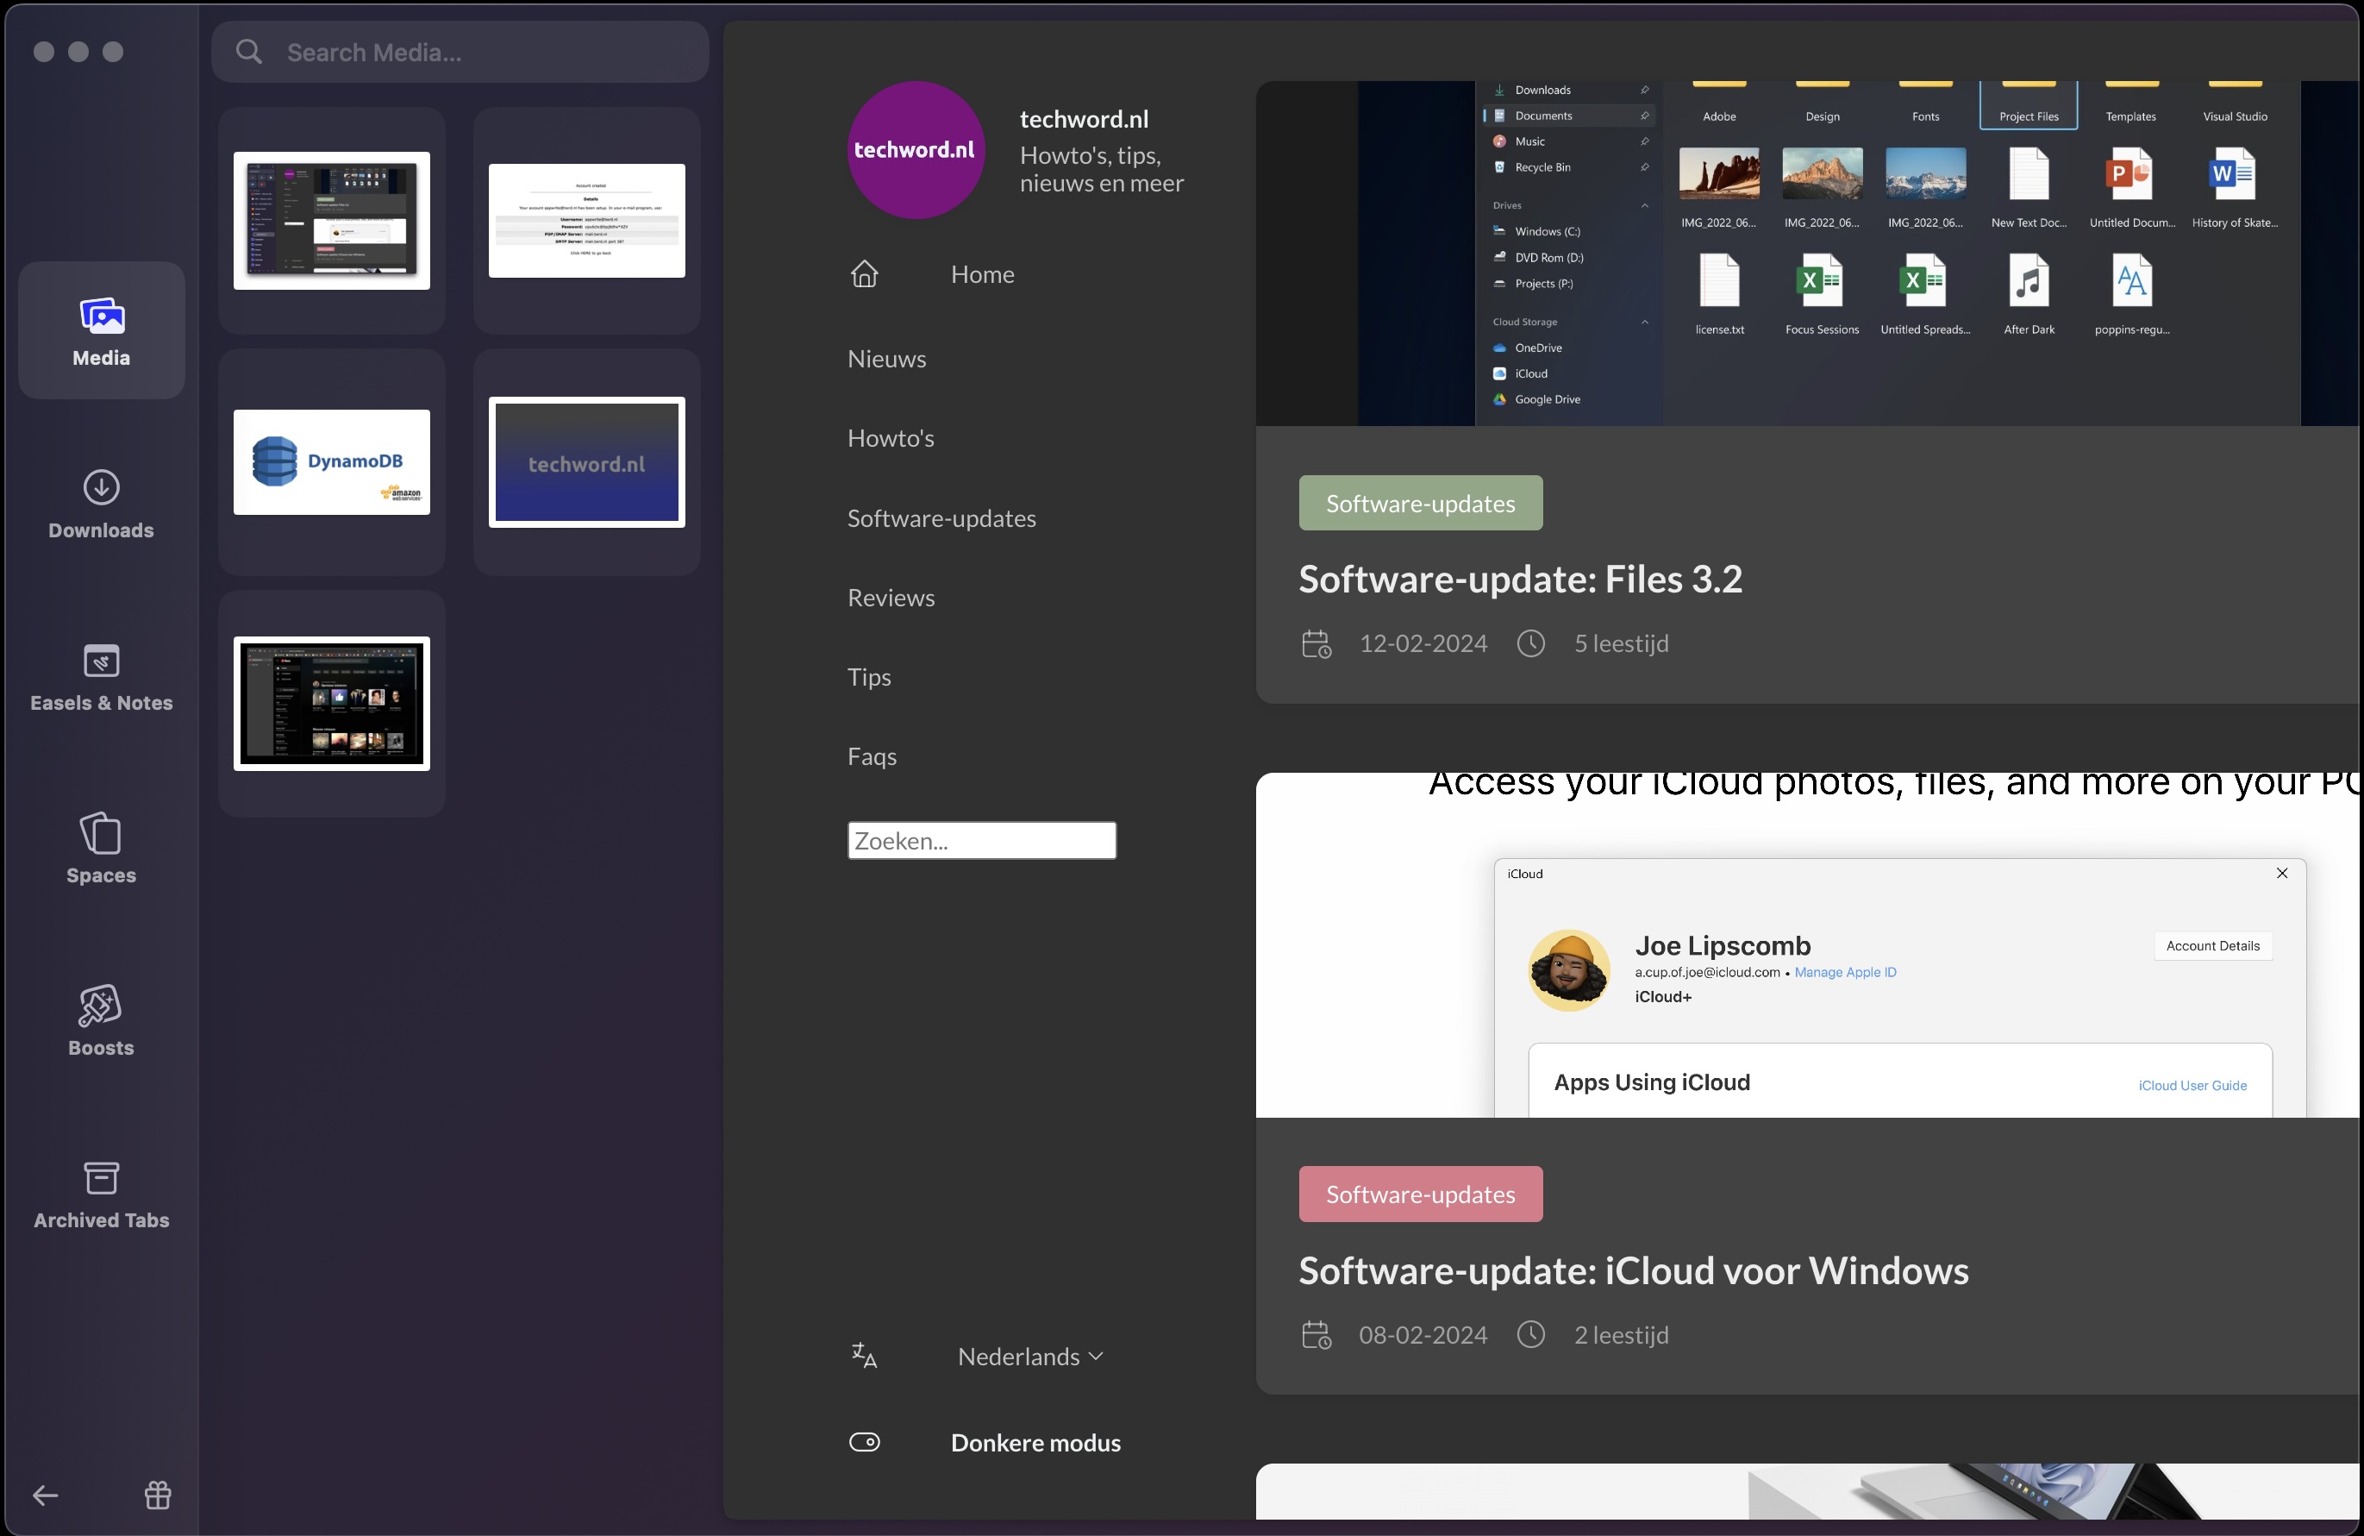Screen dimensions: 2364x1536
Task: Click the Zoeken search field
Action: (x=980, y=841)
